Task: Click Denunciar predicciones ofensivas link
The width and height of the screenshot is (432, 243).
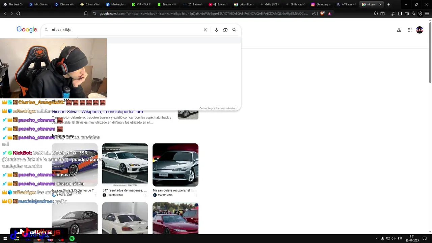Action: point(218,108)
